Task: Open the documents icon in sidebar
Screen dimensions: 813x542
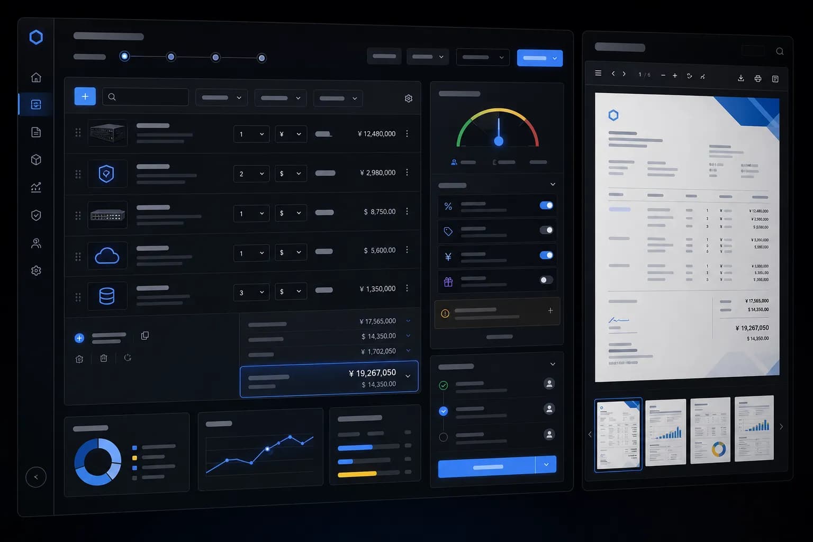Action: 36,132
